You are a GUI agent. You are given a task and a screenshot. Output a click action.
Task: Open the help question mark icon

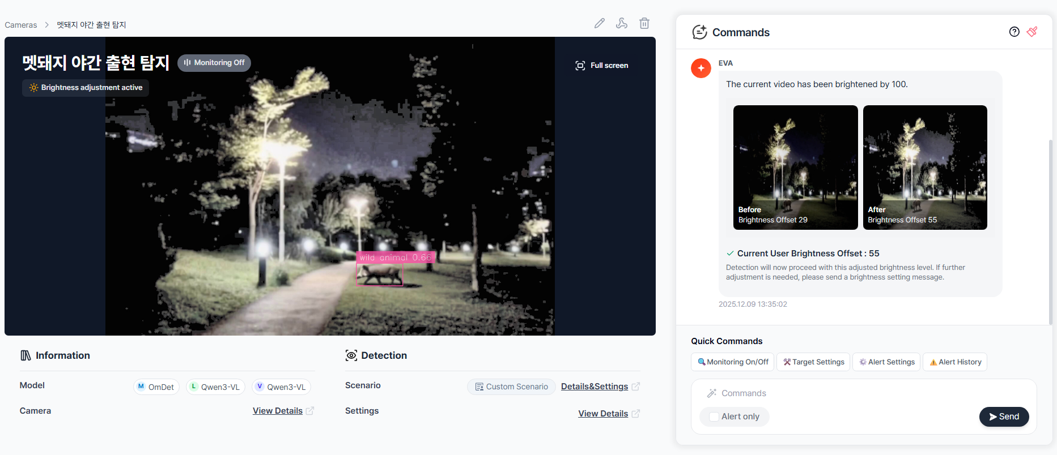coord(1014,32)
